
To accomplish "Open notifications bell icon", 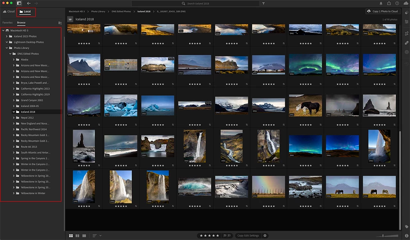I will point(381,3).
